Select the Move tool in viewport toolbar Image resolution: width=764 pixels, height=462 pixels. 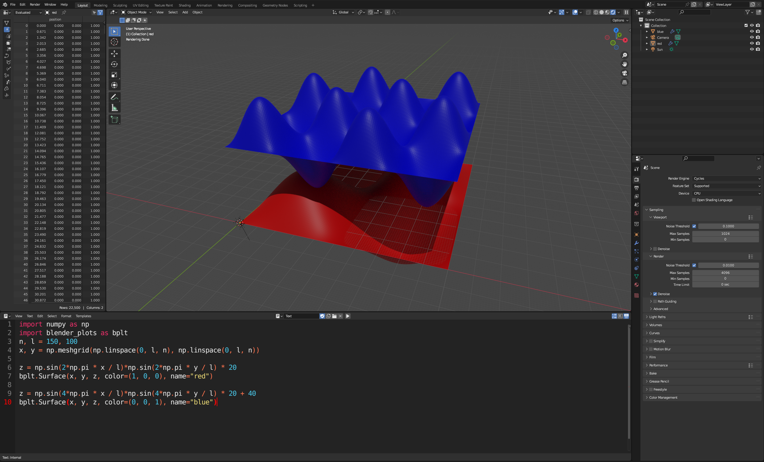point(114,54)
